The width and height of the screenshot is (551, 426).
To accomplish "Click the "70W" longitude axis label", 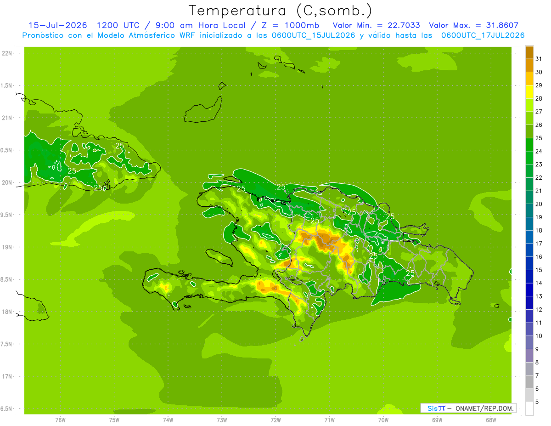I will [x=383, y=420].
